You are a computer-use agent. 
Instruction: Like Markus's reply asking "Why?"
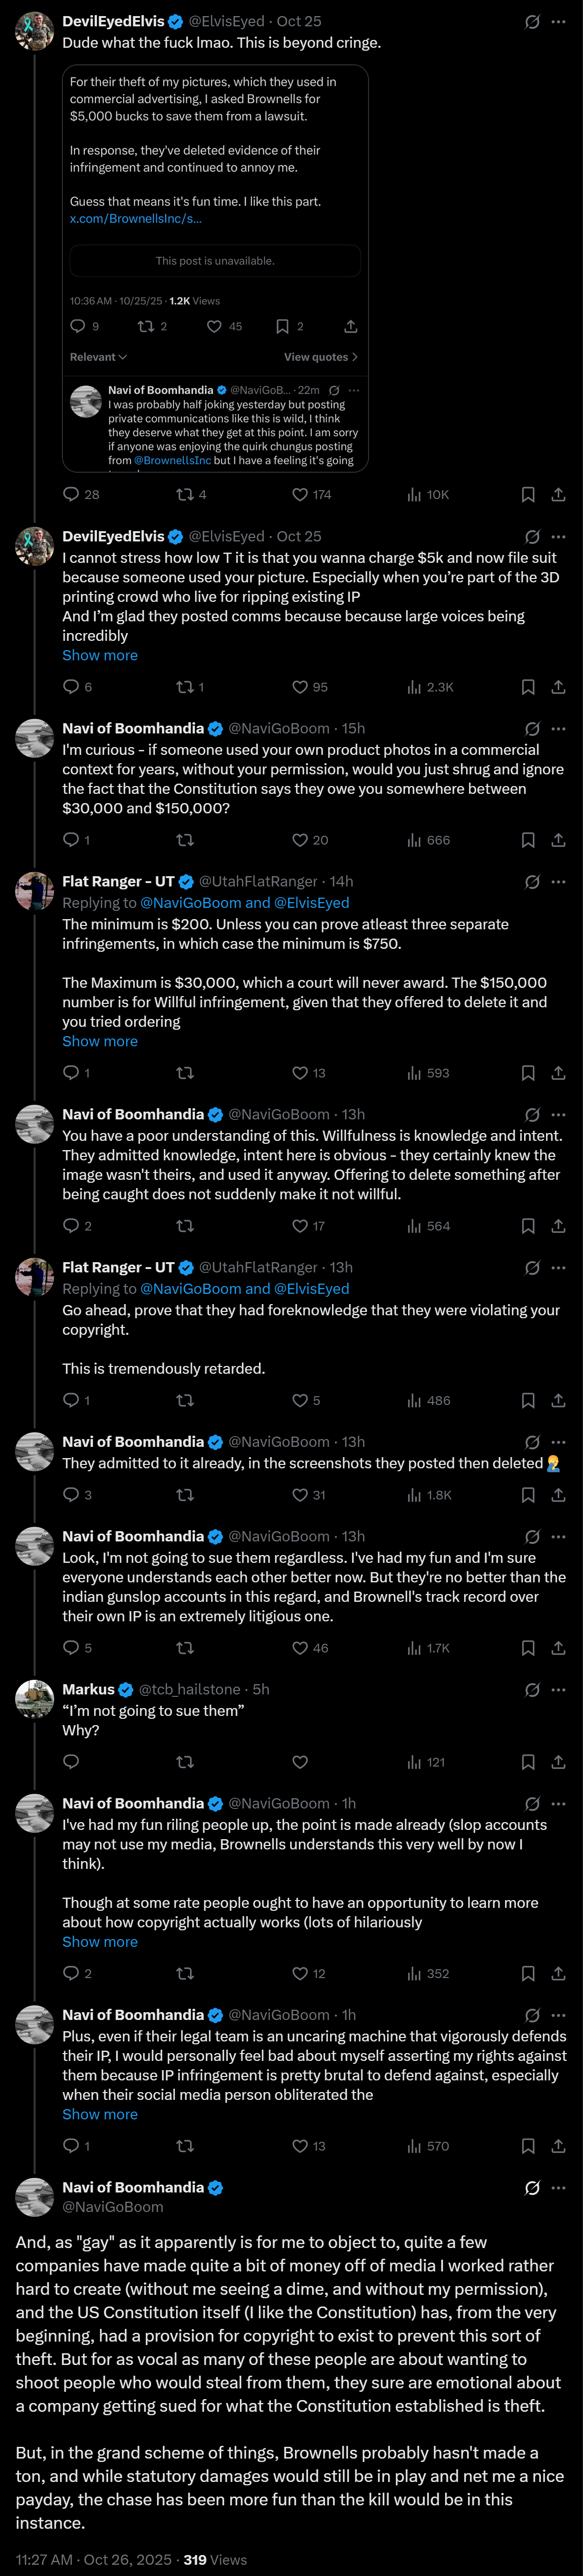coord(300,1762)
